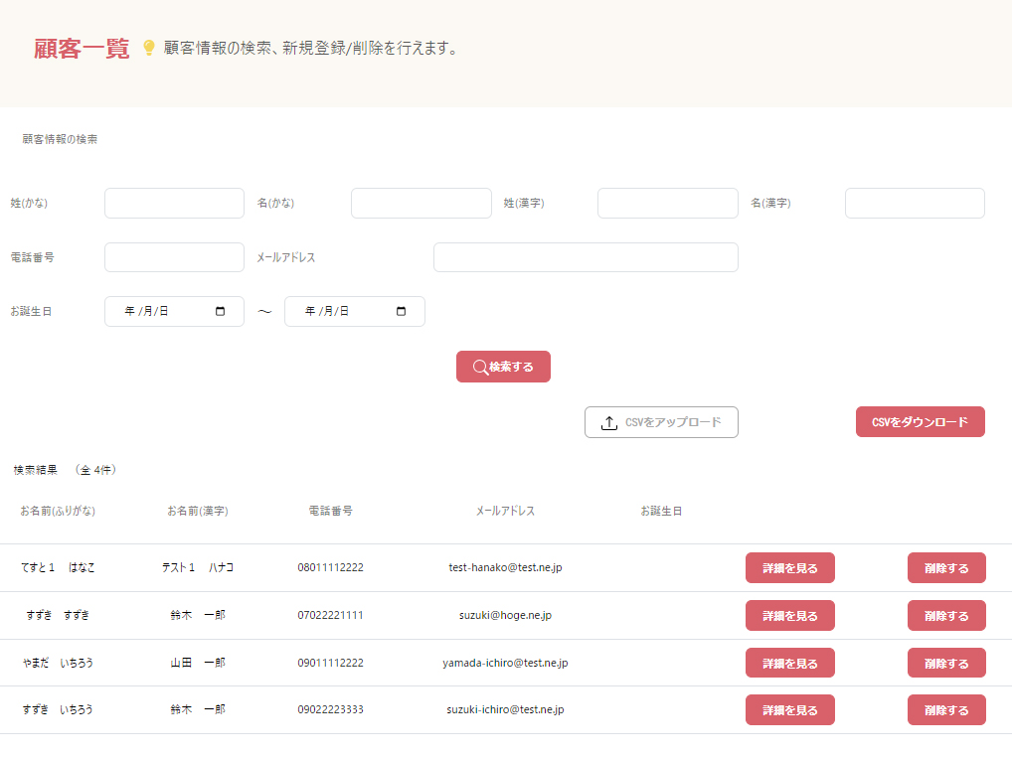Open the calendar picker for birthday end date
This screenshot has height=759, width=1012.
401,311
